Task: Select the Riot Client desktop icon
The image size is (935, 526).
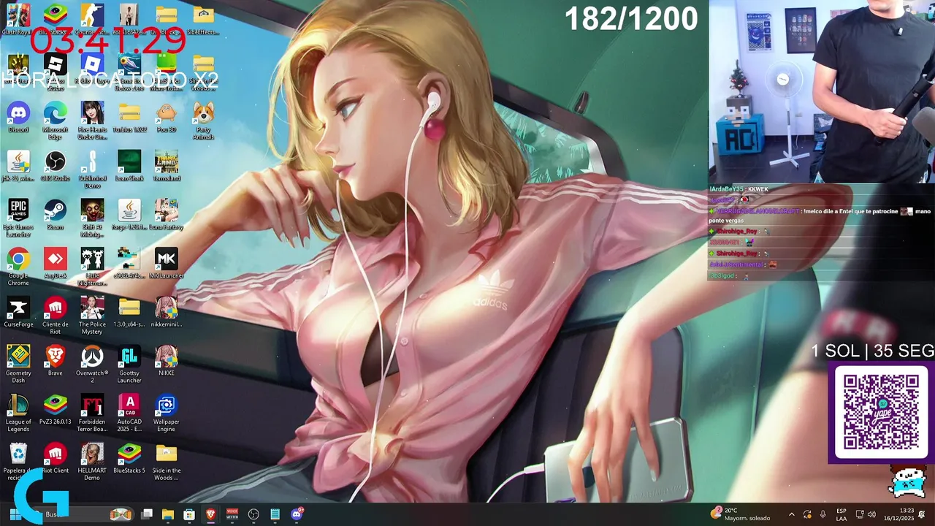Action: tap(56, 458)
